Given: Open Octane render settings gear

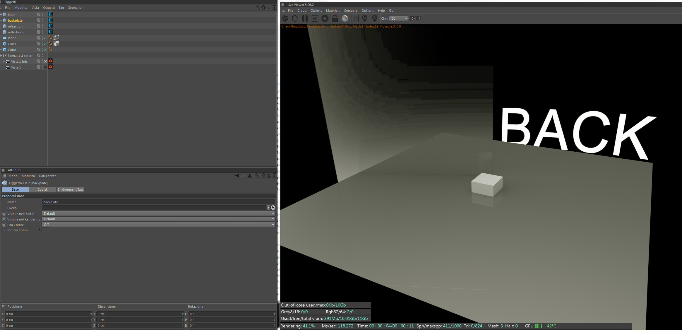Looking at the screenshot, I should pyautogui.click(x=325, y=18).
